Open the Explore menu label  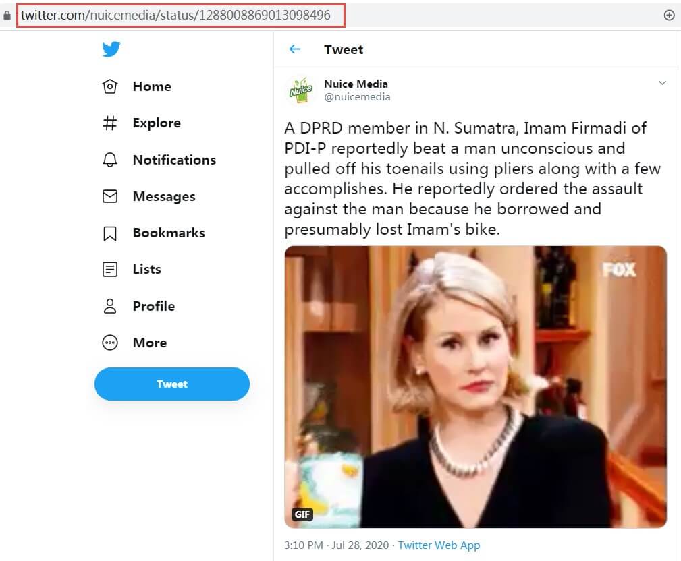[x=157, y=123]
